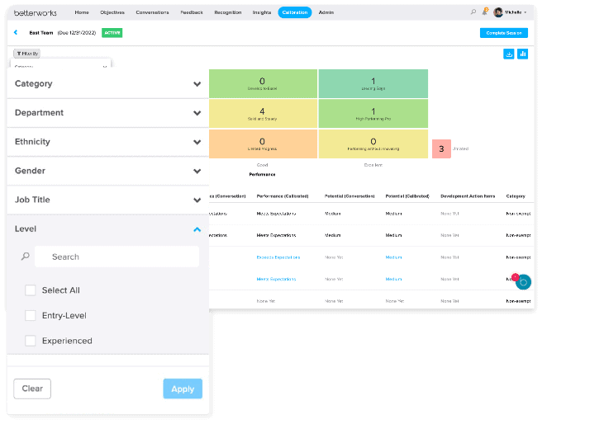This screenshot has height=424, width=604.
Task: Click the teal top-right nine-box cell showing 1
Action: (373, 84)
